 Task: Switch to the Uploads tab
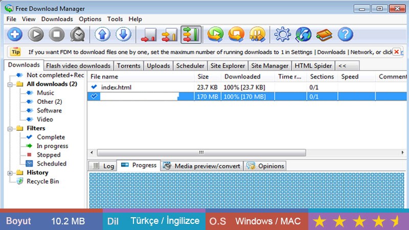(x=158, y=66)
